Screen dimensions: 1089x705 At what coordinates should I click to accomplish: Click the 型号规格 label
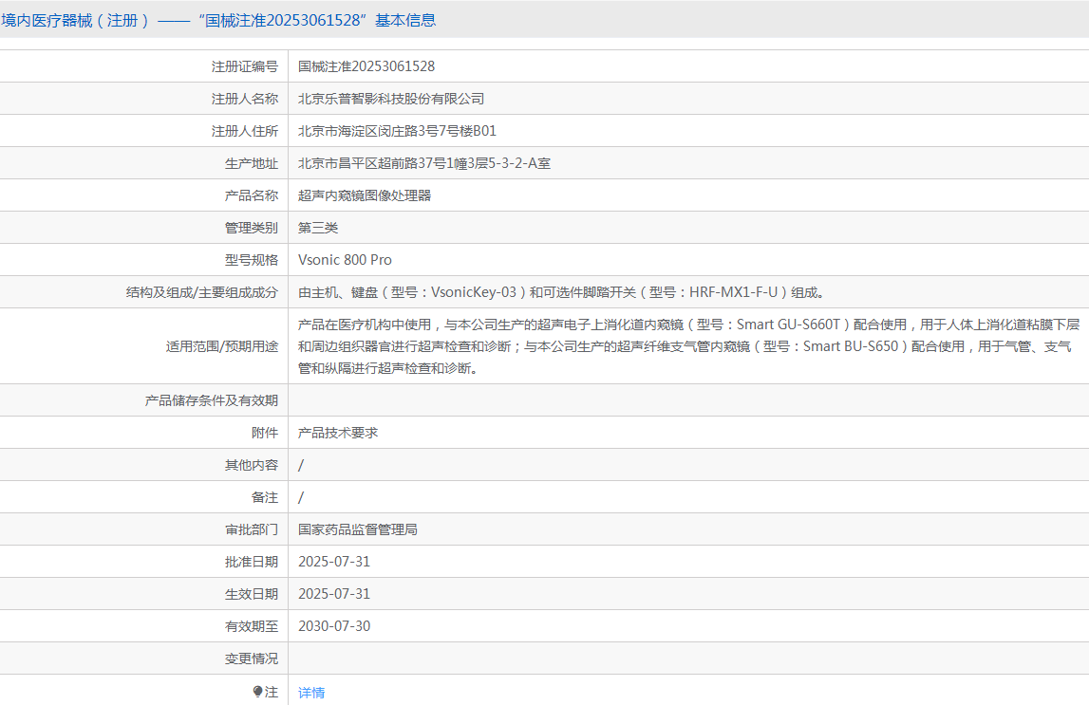click(x=252, y=260)
